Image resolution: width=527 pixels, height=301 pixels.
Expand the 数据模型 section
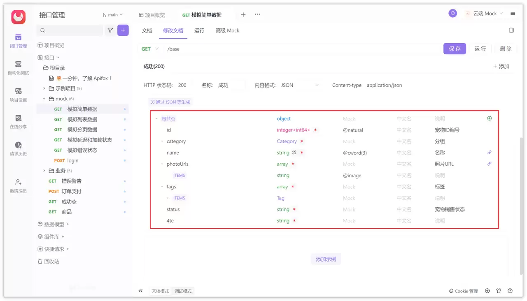[x=68, y=224]
